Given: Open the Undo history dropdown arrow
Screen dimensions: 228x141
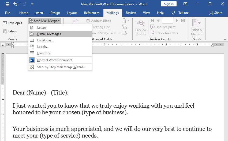Looking at the screenshot, I should point(19,4).
